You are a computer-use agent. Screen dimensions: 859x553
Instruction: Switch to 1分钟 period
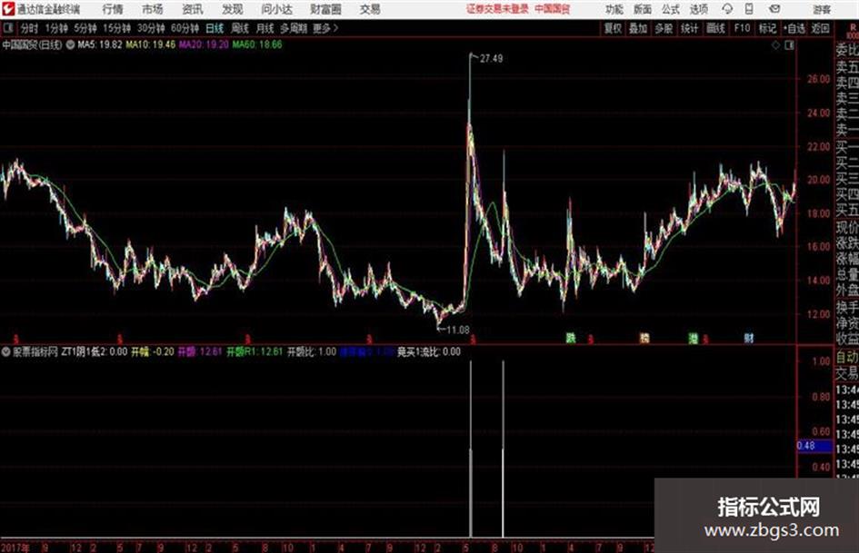[x=56, y=28]
